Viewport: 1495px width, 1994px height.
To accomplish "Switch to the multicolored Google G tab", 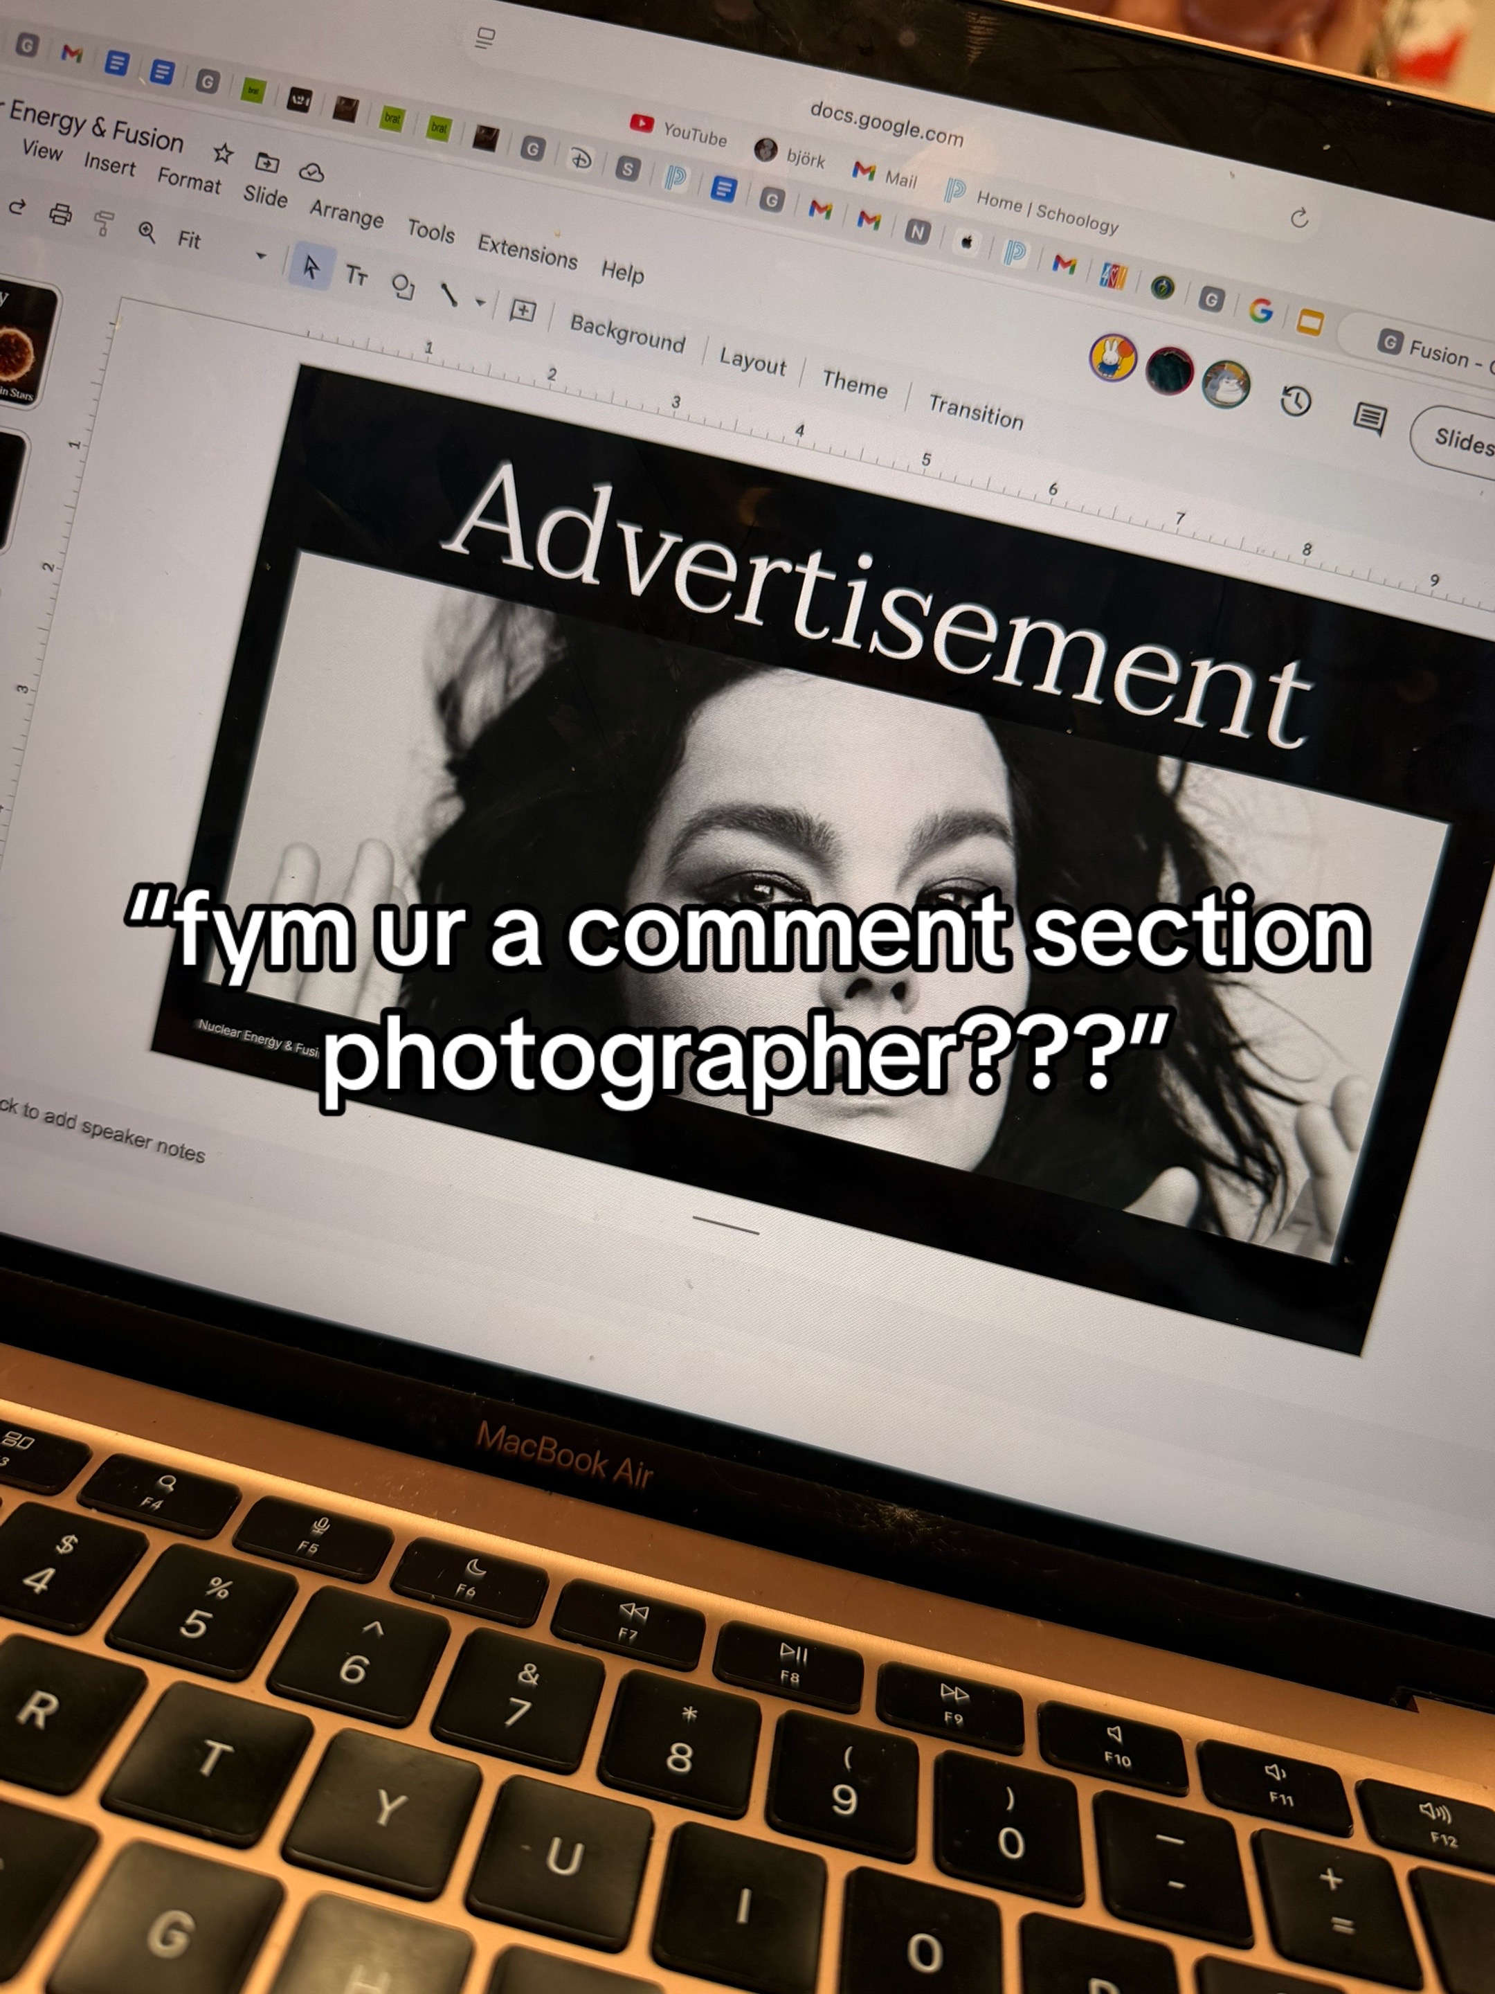I will click(x=1260, y=310).
